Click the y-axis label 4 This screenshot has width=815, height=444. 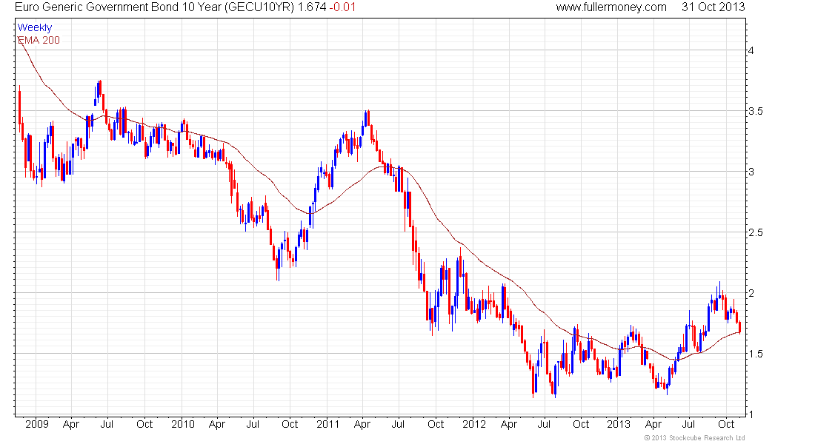(x=751, y=50)
